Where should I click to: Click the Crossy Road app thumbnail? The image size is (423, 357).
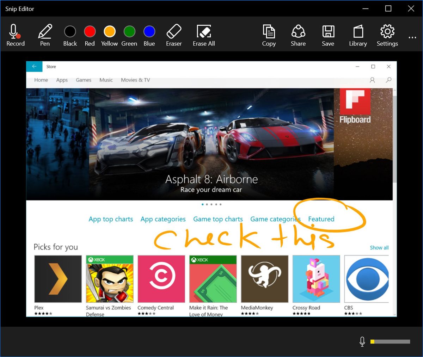316,278
